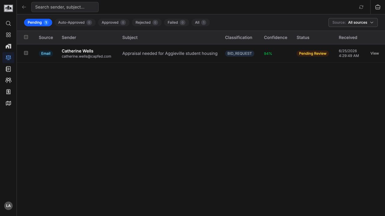Click the BID_REQUEST classification badge

pyautogui.click(x=239, y=53)
